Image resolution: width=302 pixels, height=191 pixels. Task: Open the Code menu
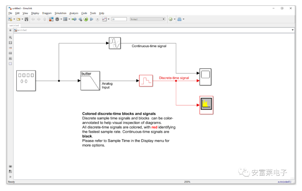click(x=84, y=13)
